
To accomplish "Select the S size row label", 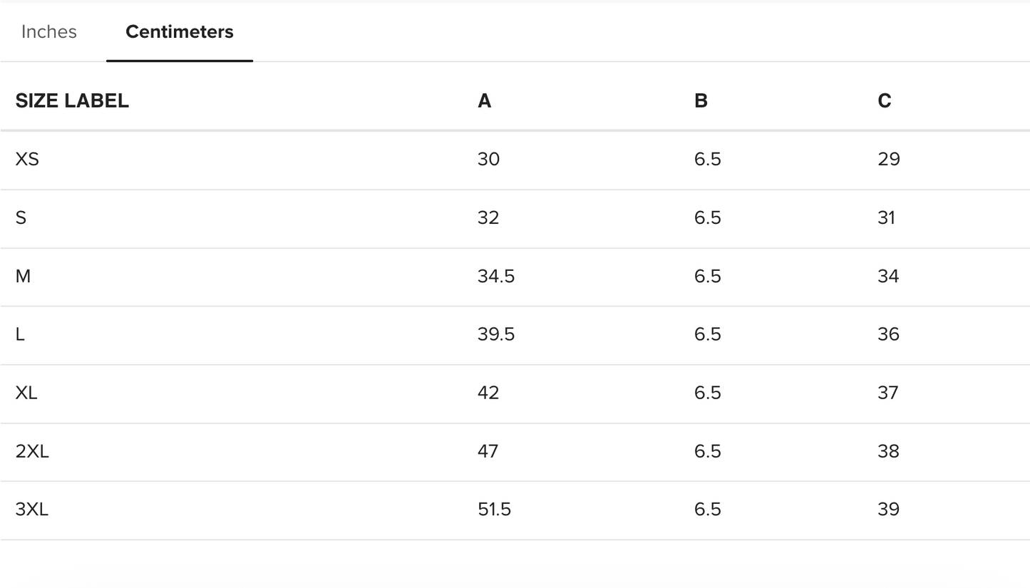I will click(x=21, y=217).
